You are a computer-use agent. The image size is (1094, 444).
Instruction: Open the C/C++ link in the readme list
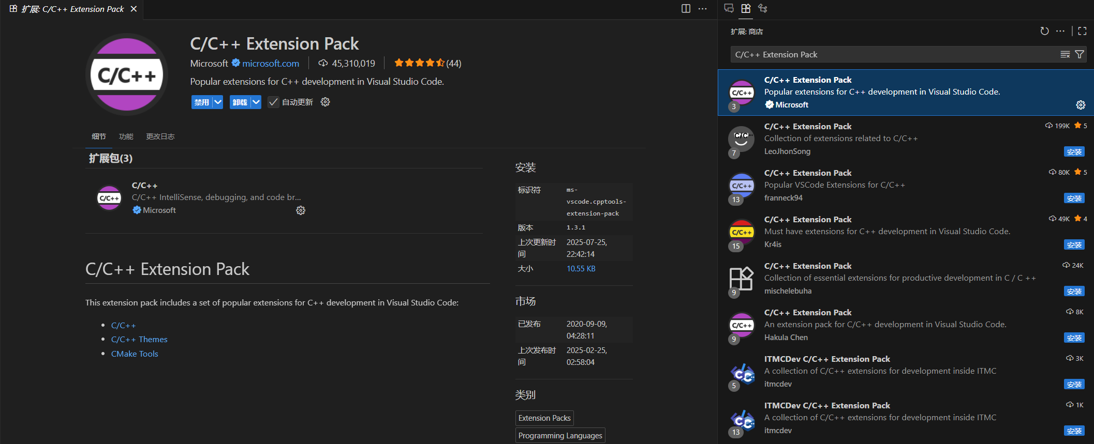coord(123,325)
